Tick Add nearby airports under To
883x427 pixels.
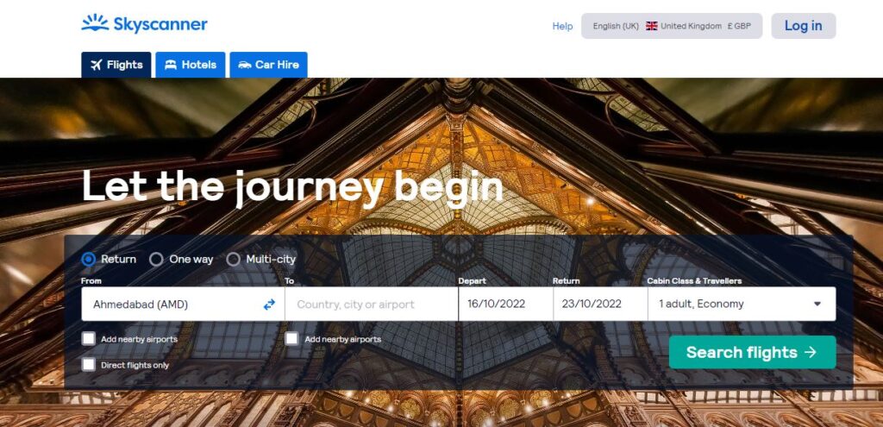pos(291,338)
